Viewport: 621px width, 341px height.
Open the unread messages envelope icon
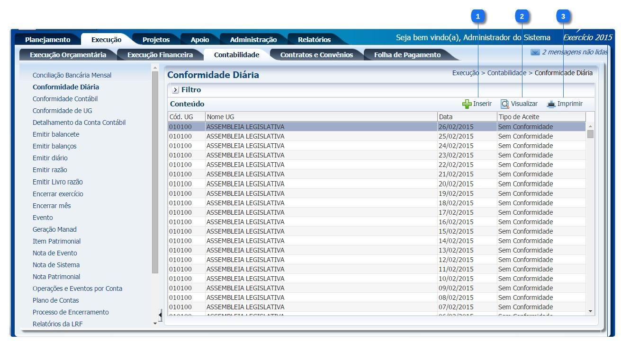click(x=535, y=52)
